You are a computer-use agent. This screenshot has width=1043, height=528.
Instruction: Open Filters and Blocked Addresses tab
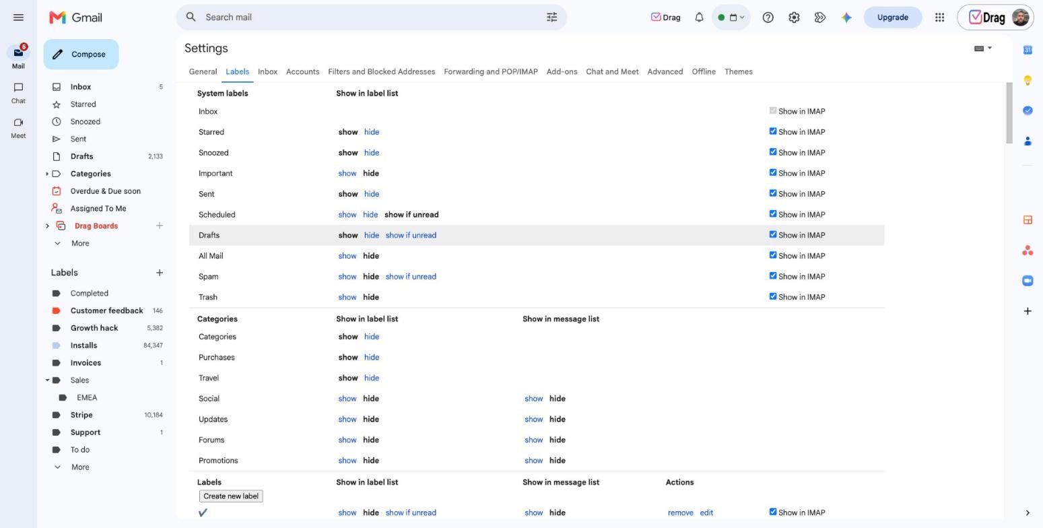point(381,71)
